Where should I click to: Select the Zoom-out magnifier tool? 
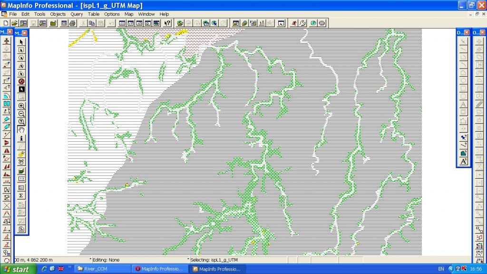(21, 114)
